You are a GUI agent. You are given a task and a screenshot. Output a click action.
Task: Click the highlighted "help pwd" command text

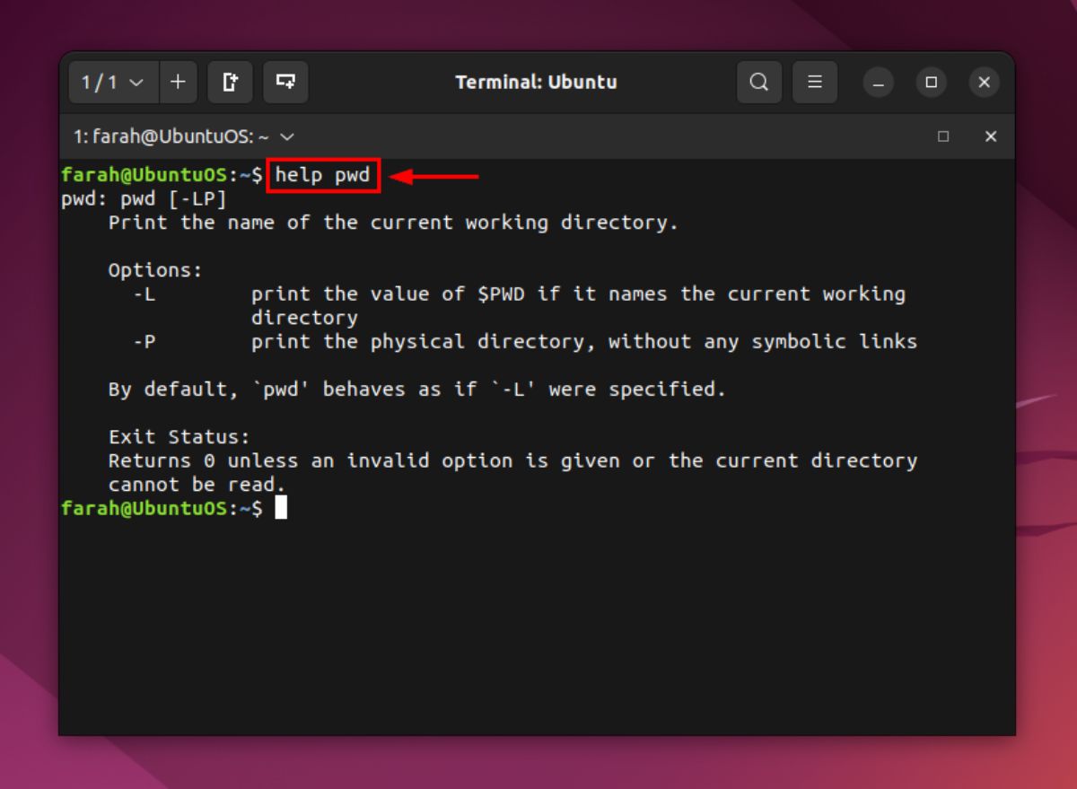click(x=323, y=174)
